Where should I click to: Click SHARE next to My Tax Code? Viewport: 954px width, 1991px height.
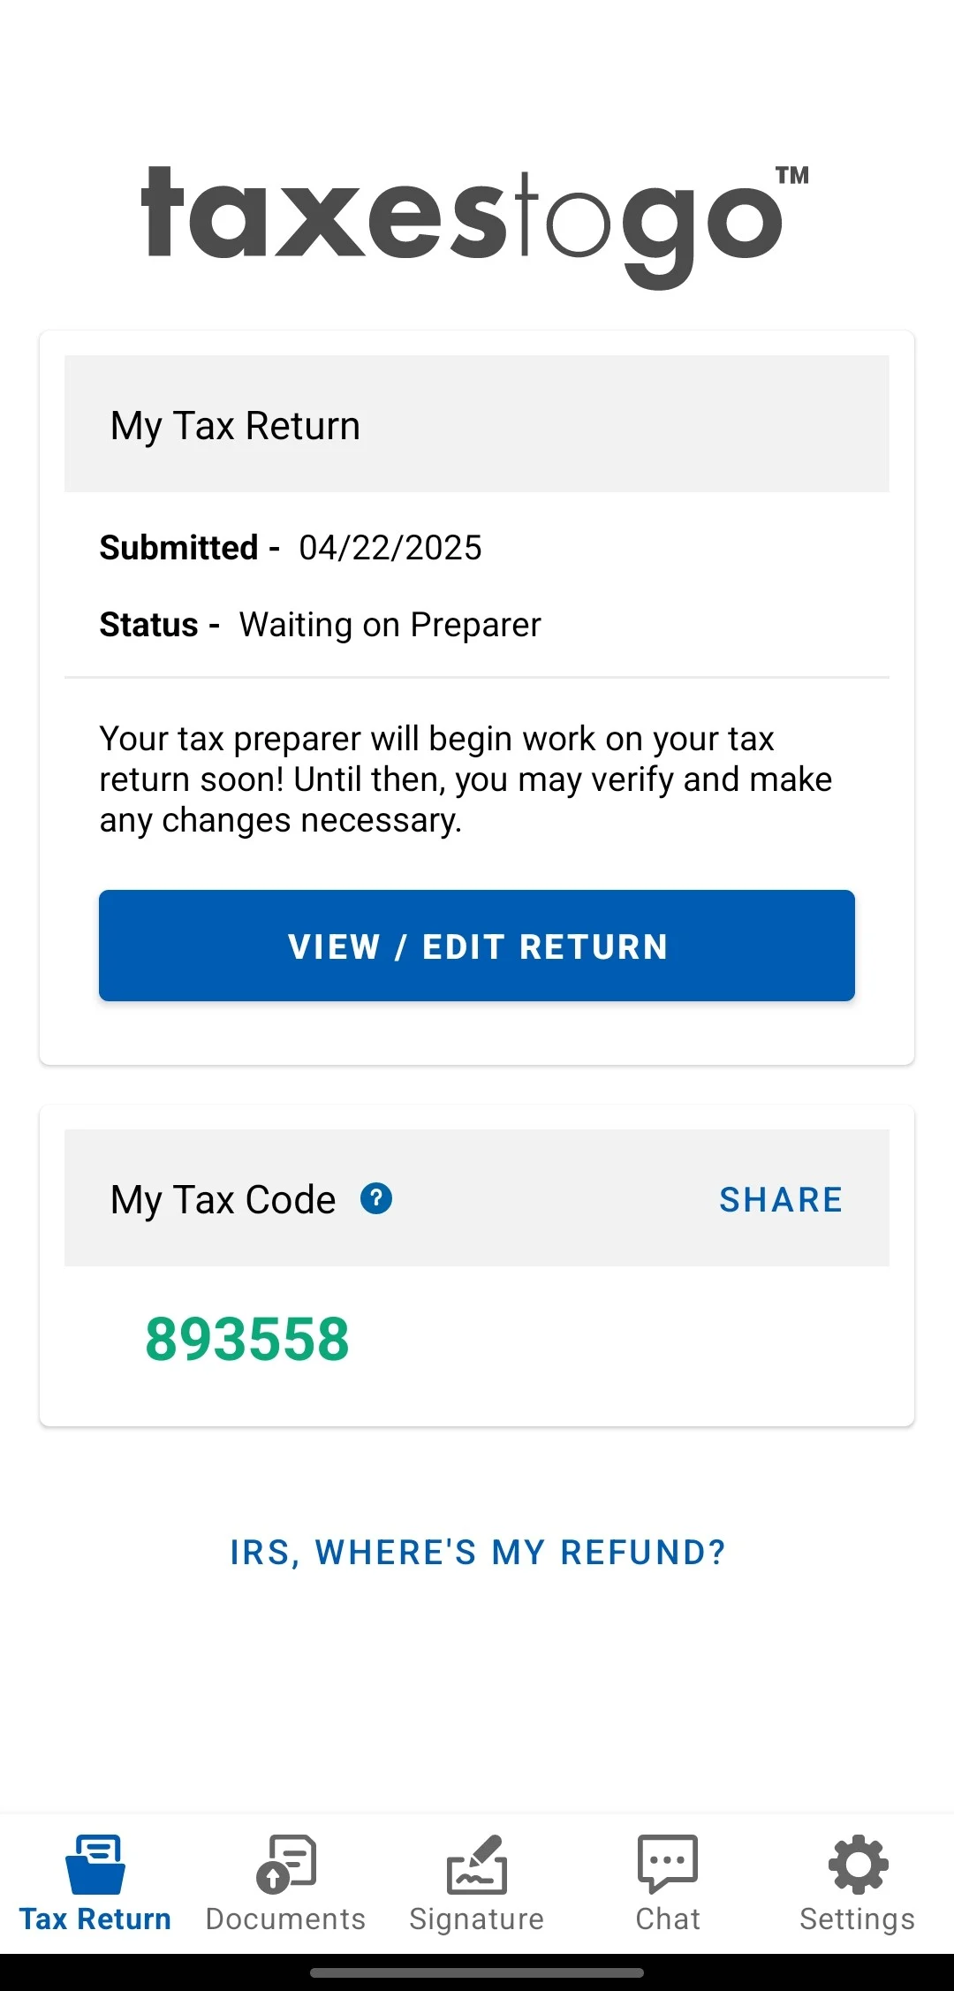(x=781, y=1199)
